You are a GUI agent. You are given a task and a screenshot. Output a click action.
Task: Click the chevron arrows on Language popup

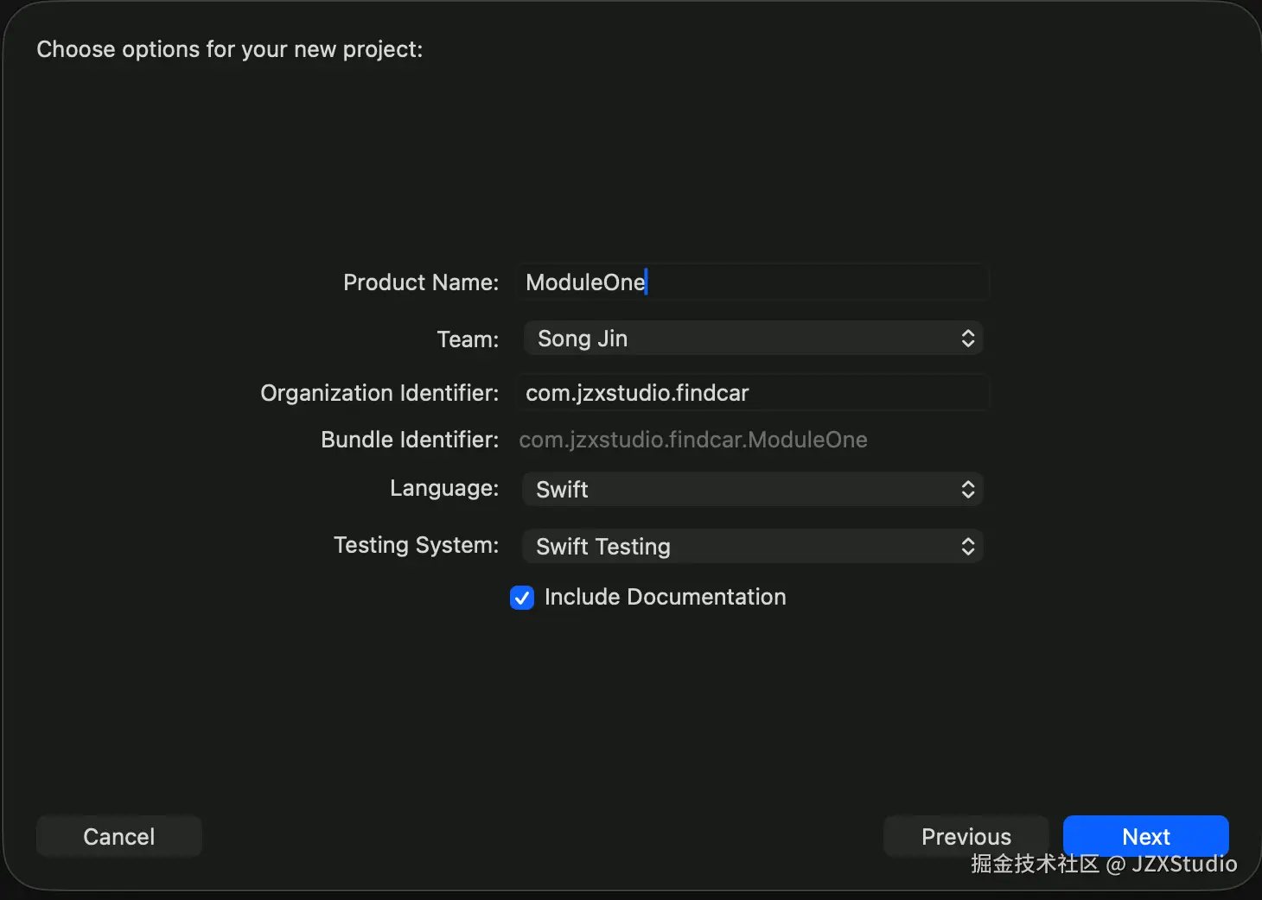968,490
